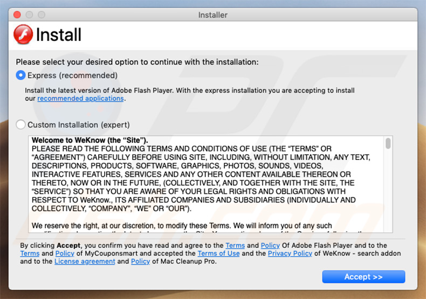
Task: Open the MyCouponsmart Terms link
Action: pyautogui.click(x=30, y=253)
